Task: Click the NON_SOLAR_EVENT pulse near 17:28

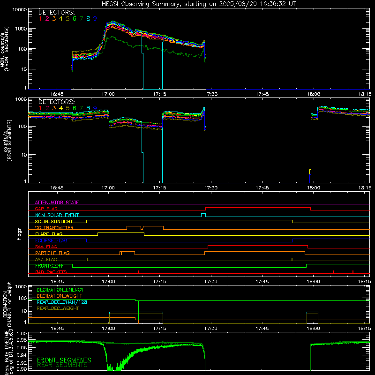Action: 203,215
